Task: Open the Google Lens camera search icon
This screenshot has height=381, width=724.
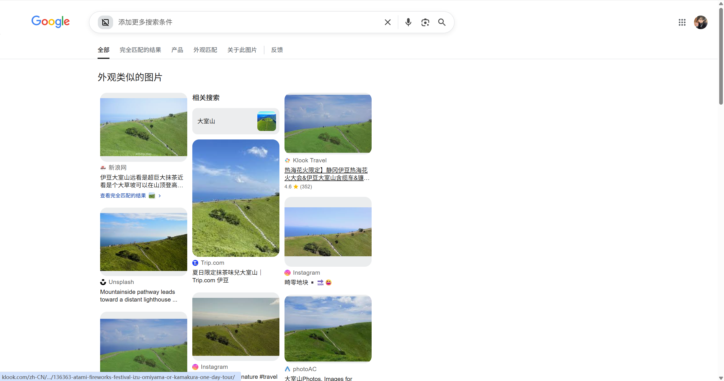Action: [425, 22]
